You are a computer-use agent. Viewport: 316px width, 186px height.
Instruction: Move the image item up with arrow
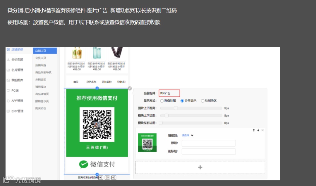[254, 130]
